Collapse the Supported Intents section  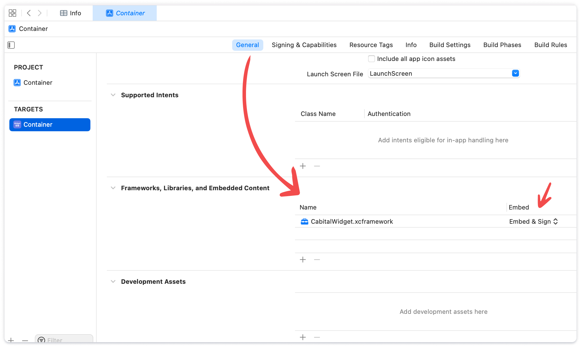(113, 95)
